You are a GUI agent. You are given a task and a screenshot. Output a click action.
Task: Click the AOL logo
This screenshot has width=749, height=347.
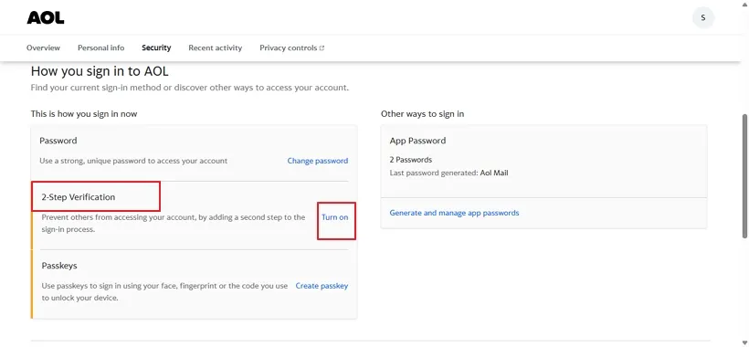[x=46, y=18]
